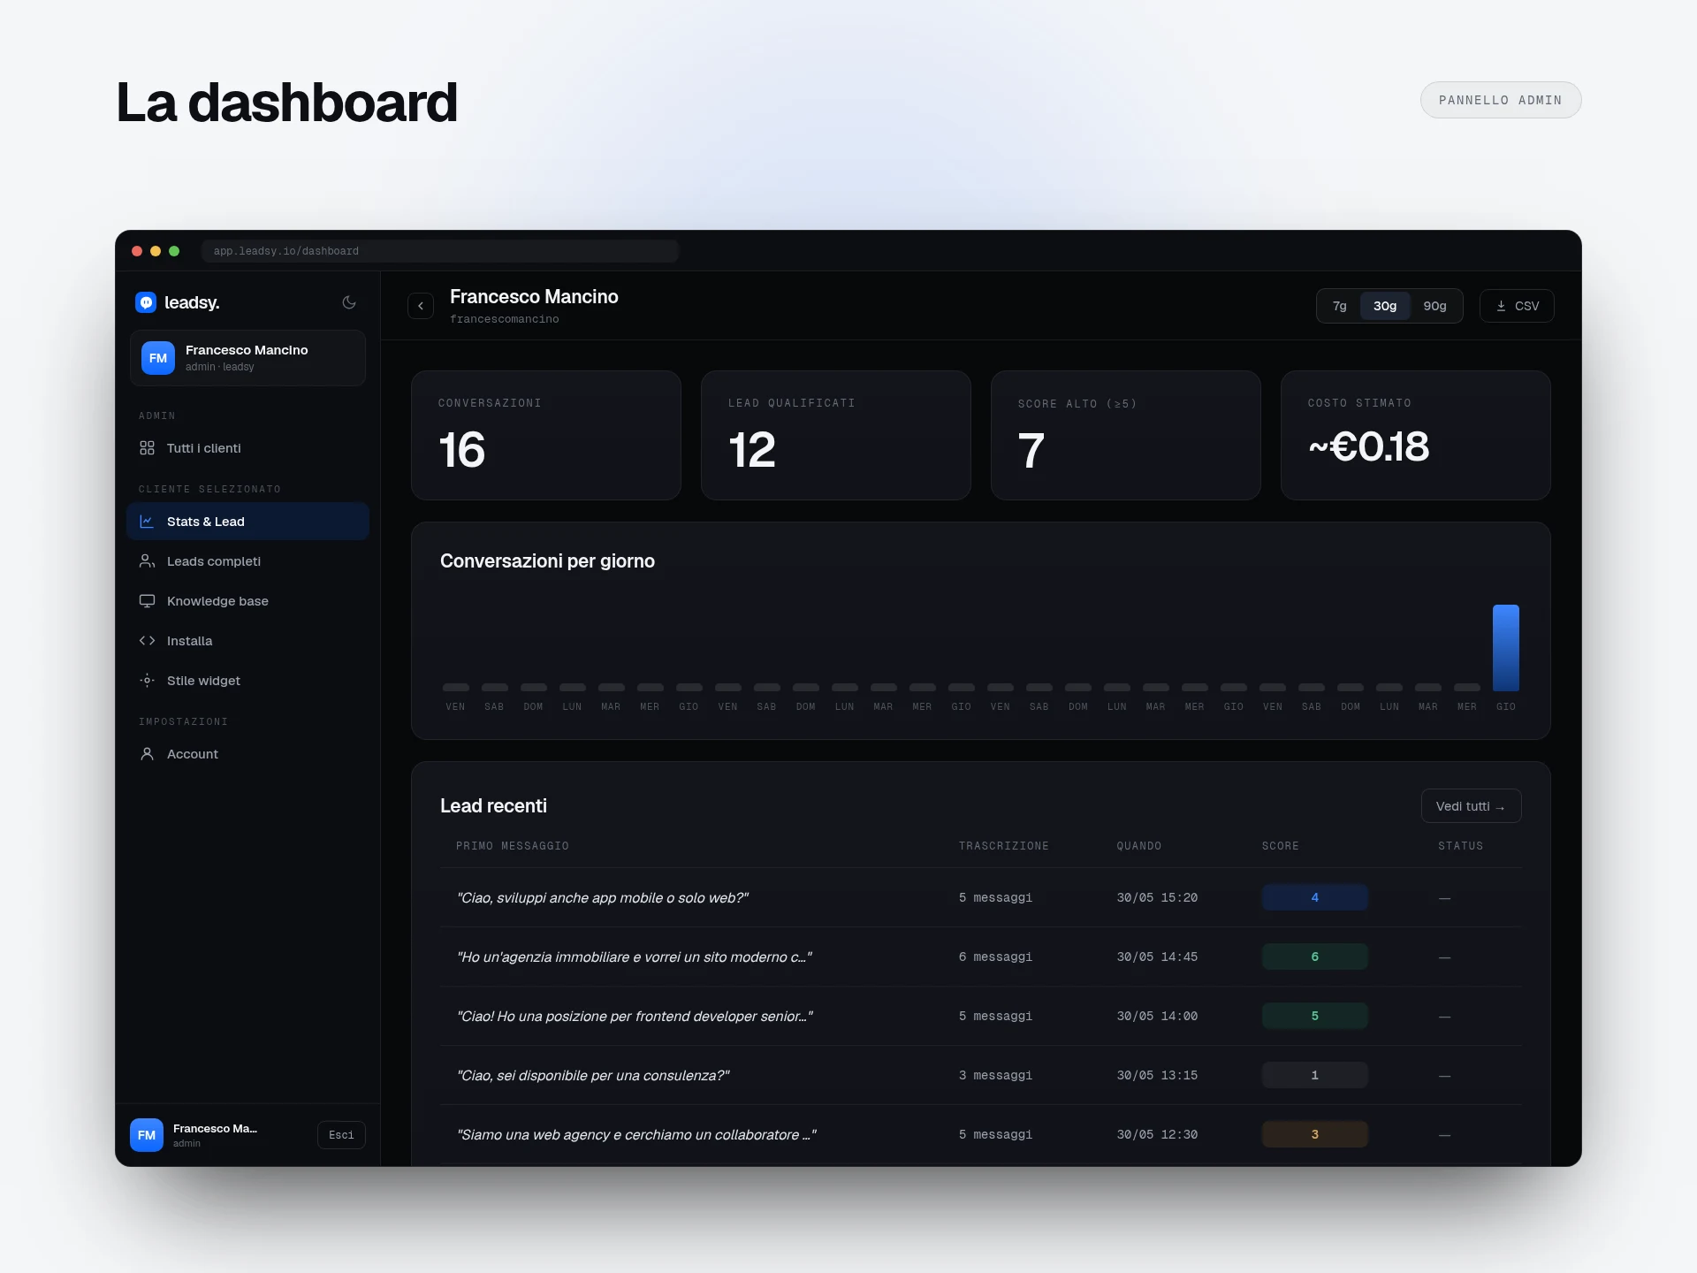
Task: Click the Costo stimato stat card
Action: coord(1415,435)
